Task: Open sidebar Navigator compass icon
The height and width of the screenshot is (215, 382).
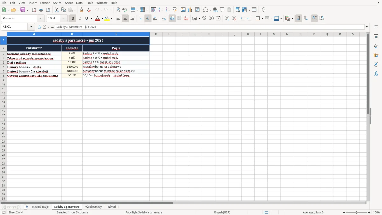Action: (x=376, y=64)
